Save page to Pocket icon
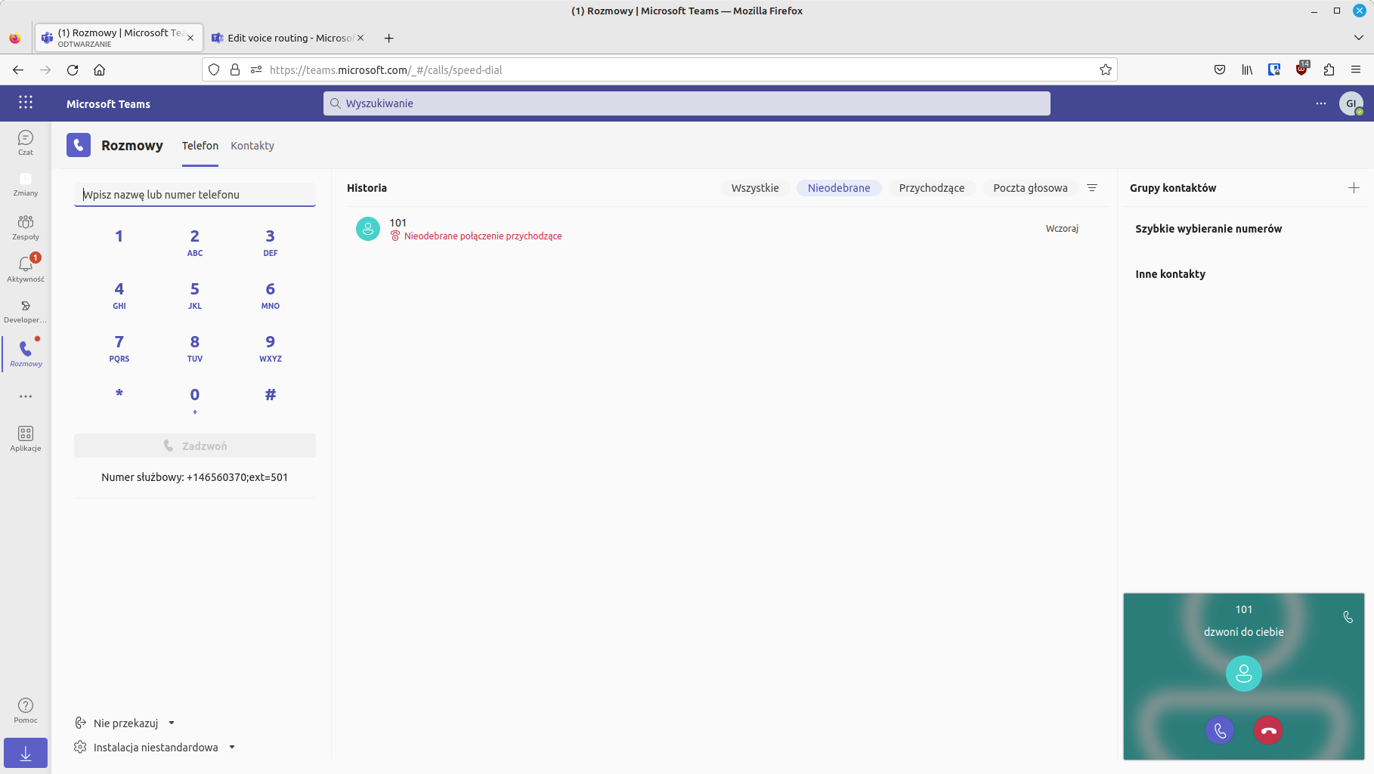 (1220, 69)
